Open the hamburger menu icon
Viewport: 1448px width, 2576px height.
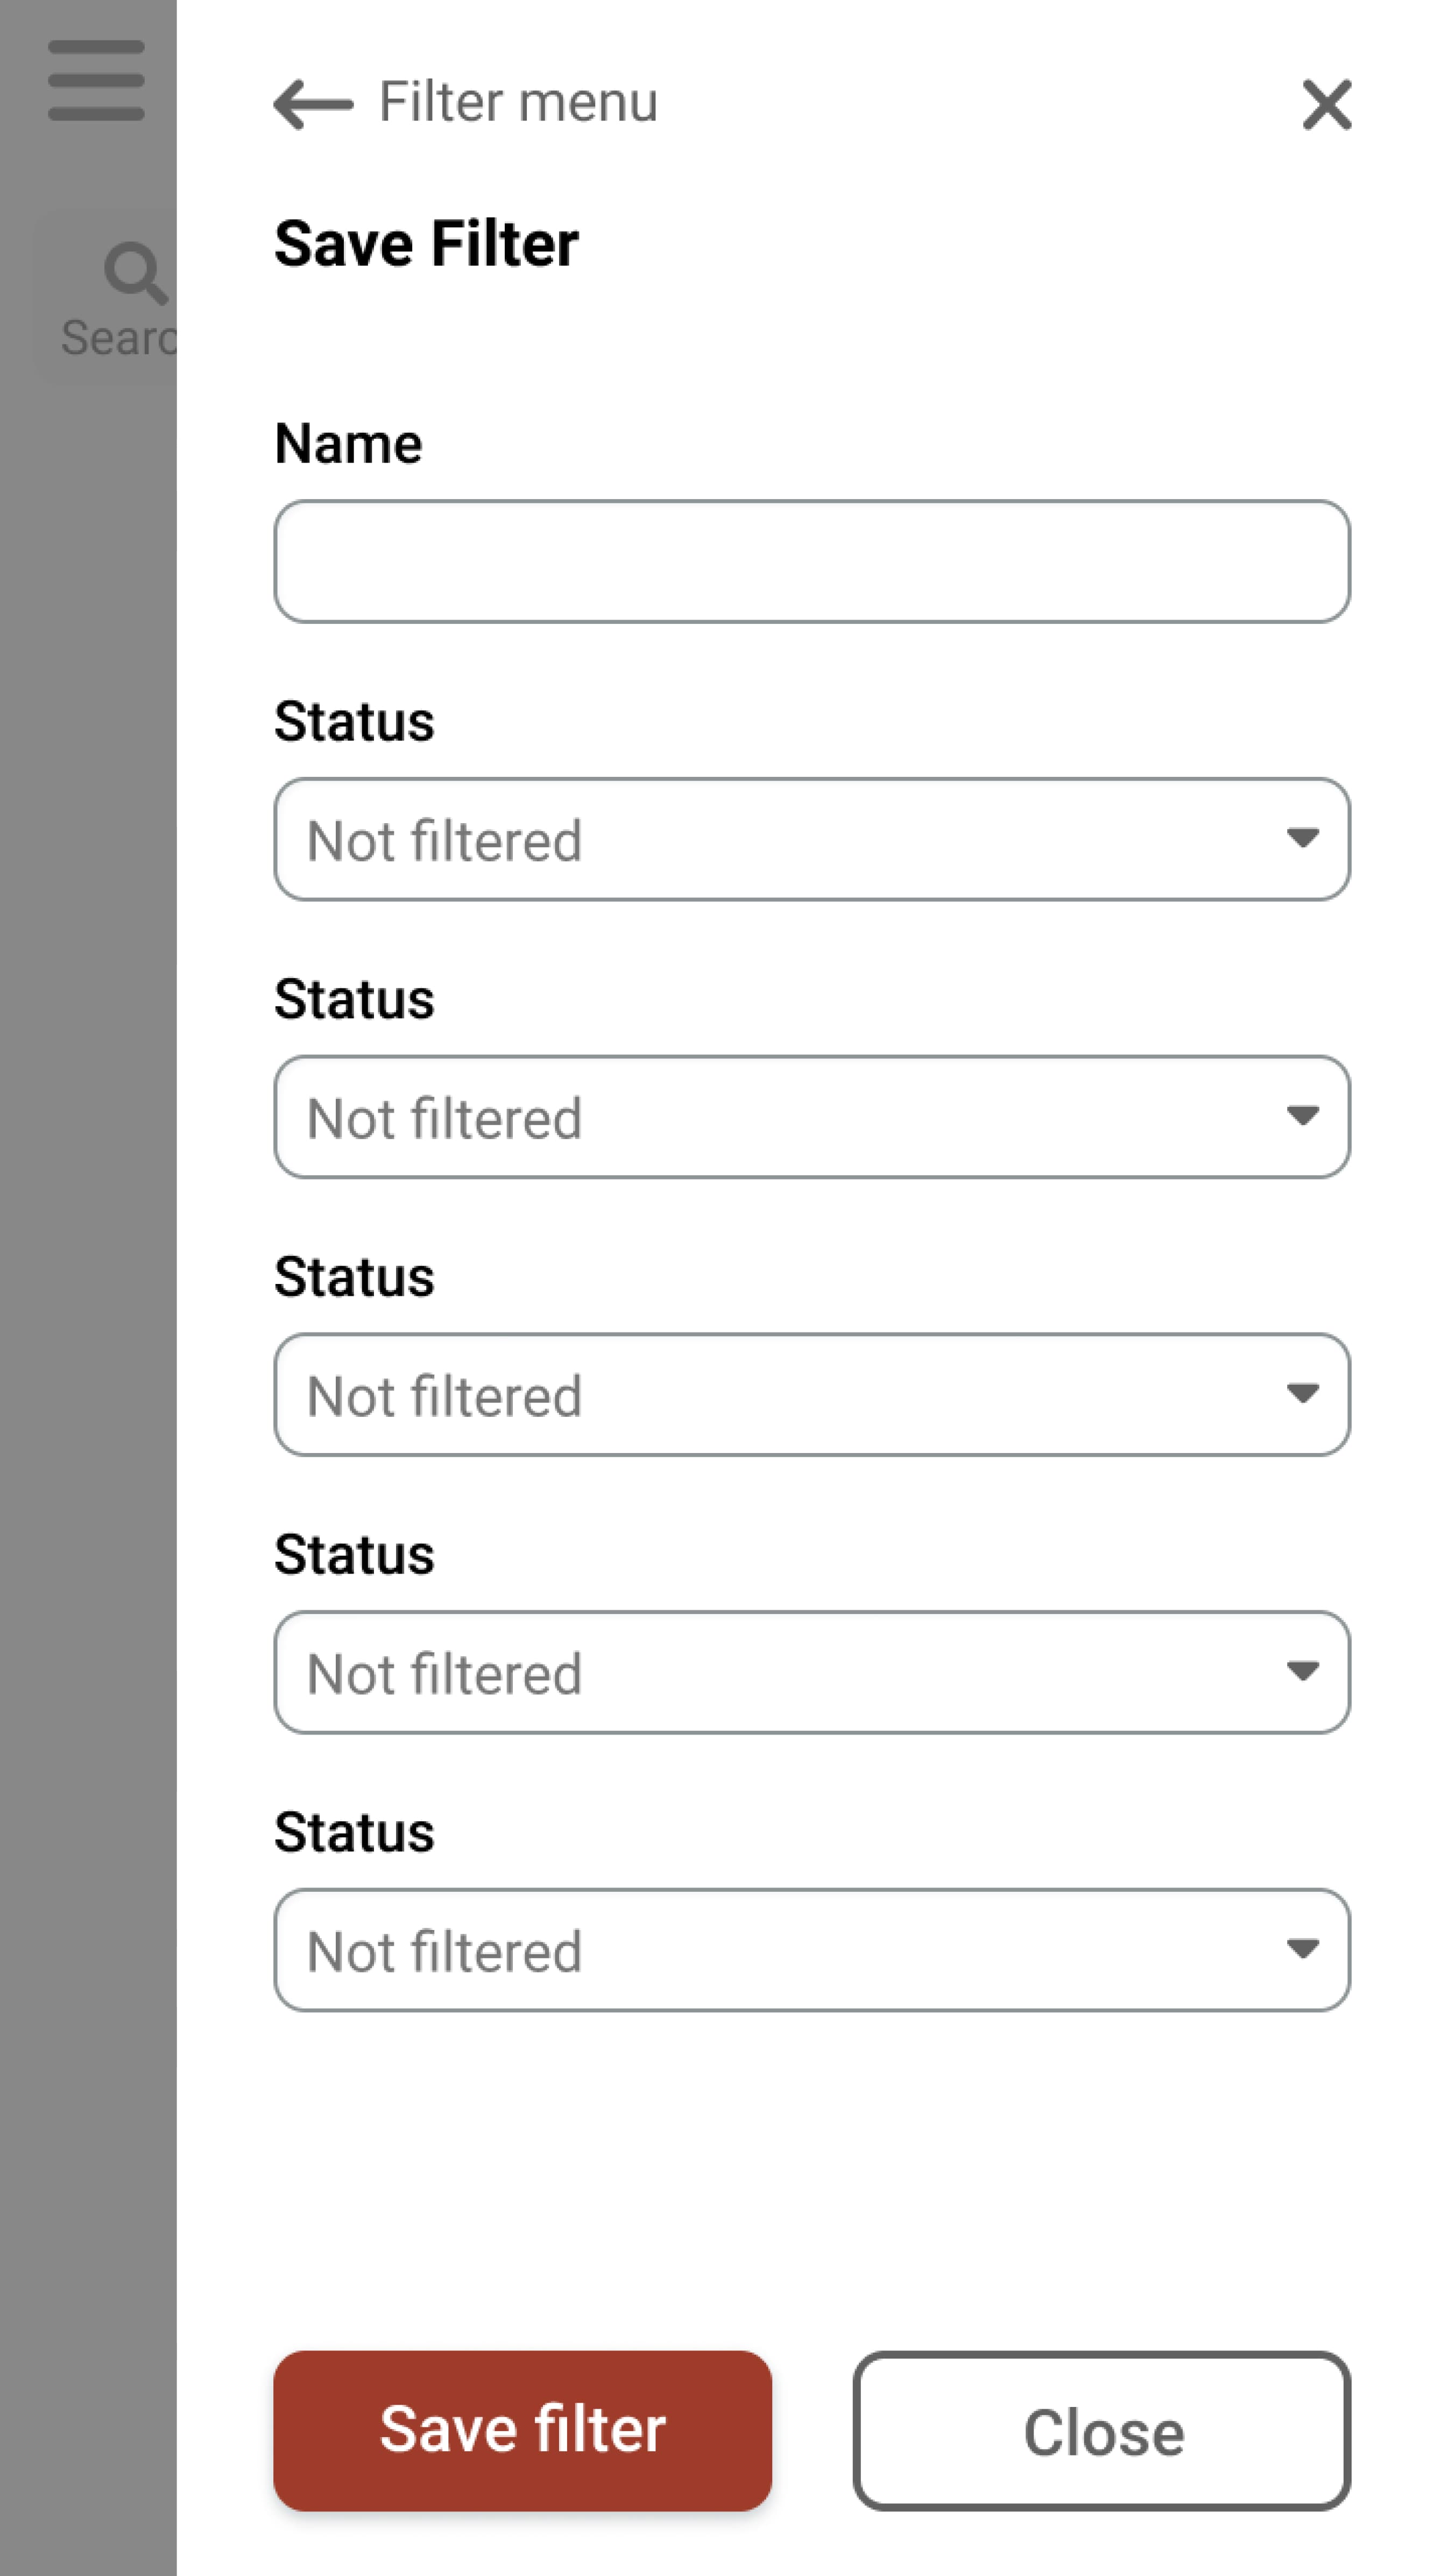pyautogui.click(x=96, y=80)
